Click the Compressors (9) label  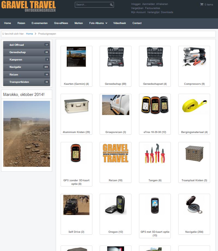point(194,84)
